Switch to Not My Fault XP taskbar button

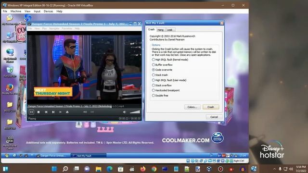[x=89, y=156]
